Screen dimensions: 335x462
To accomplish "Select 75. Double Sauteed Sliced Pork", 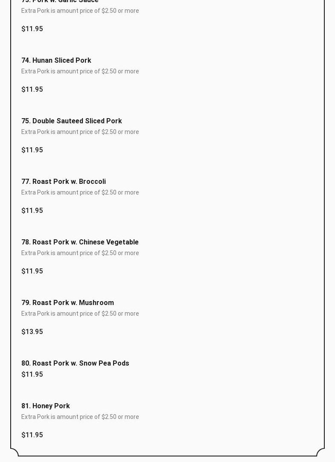I will [x=72, y=121].
